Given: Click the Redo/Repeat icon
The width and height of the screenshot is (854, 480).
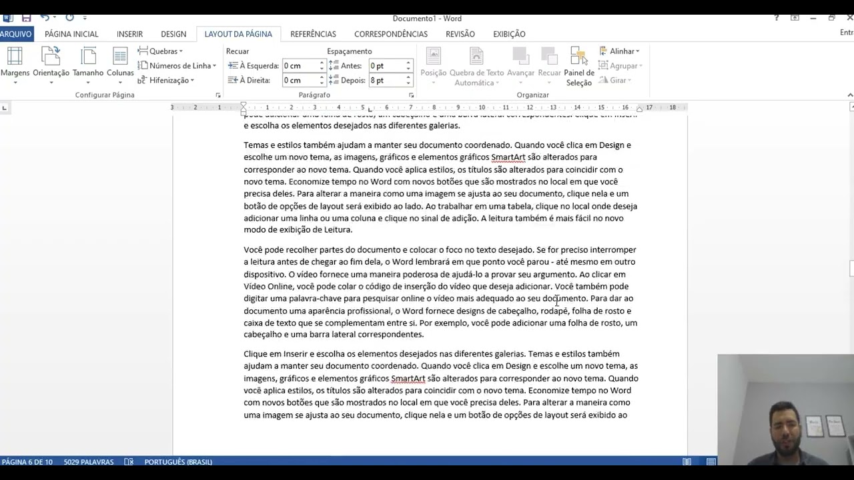Looking at the screenshot, I should point(69,18).
